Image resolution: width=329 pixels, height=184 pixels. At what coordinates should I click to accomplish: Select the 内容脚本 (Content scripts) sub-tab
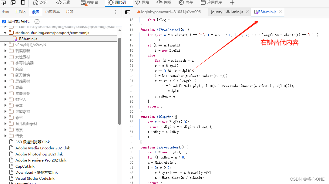click(x=52, y=12)
